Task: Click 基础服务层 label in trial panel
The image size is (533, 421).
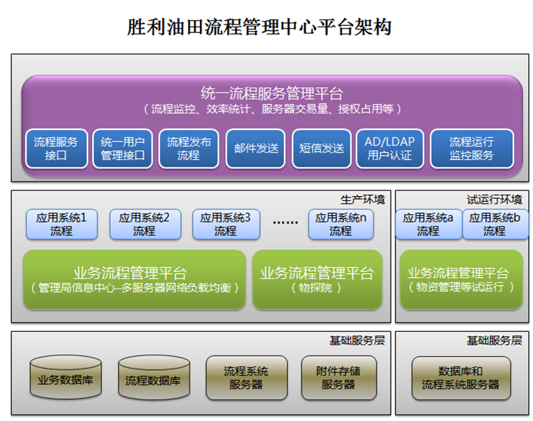Action: pyautogui.click(x=495, y=340)
